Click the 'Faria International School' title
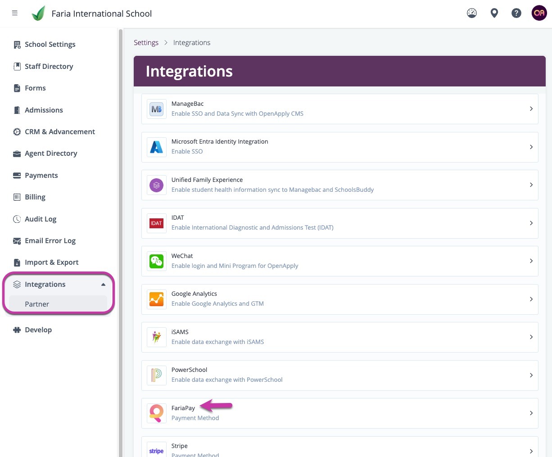The image size is (552, 457). pos(102,14)
